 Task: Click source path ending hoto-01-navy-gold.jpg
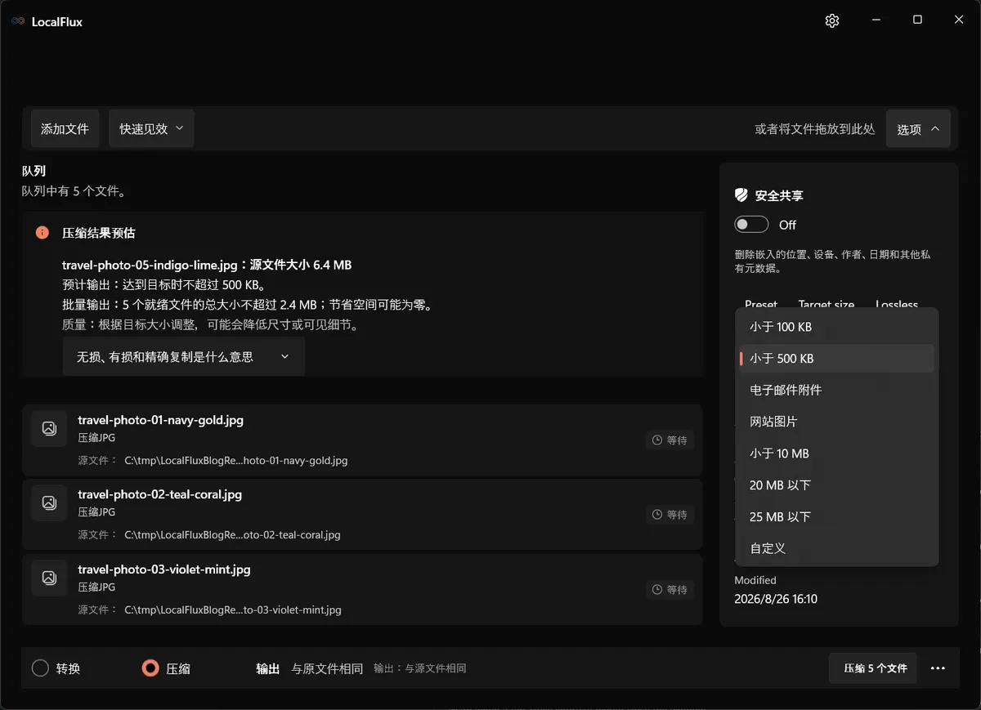[x=236, y=460]
